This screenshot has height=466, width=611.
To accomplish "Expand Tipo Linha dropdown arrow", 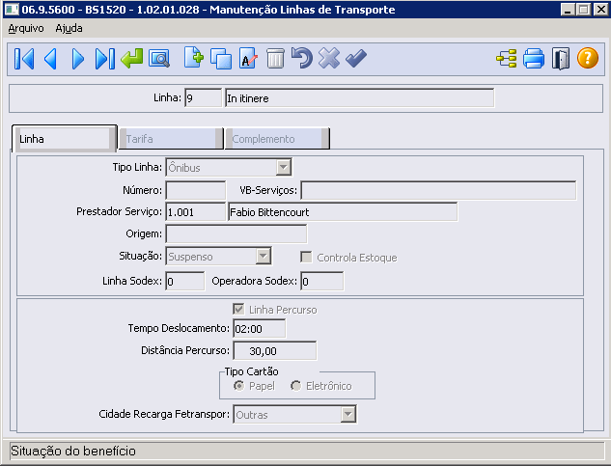I will pos(283,168).
